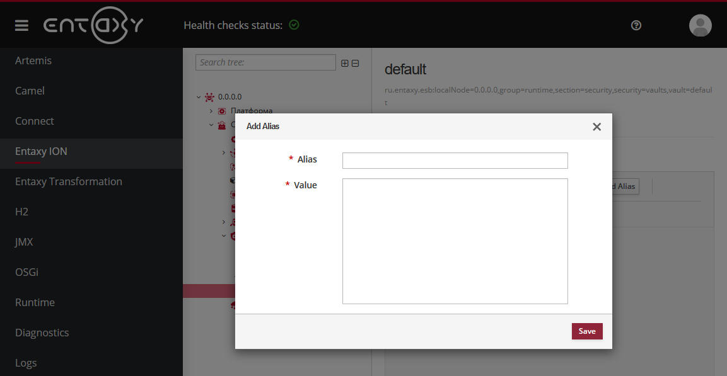
Task: Select Camel in the sidebar
Action: click(x=29, y=91)
